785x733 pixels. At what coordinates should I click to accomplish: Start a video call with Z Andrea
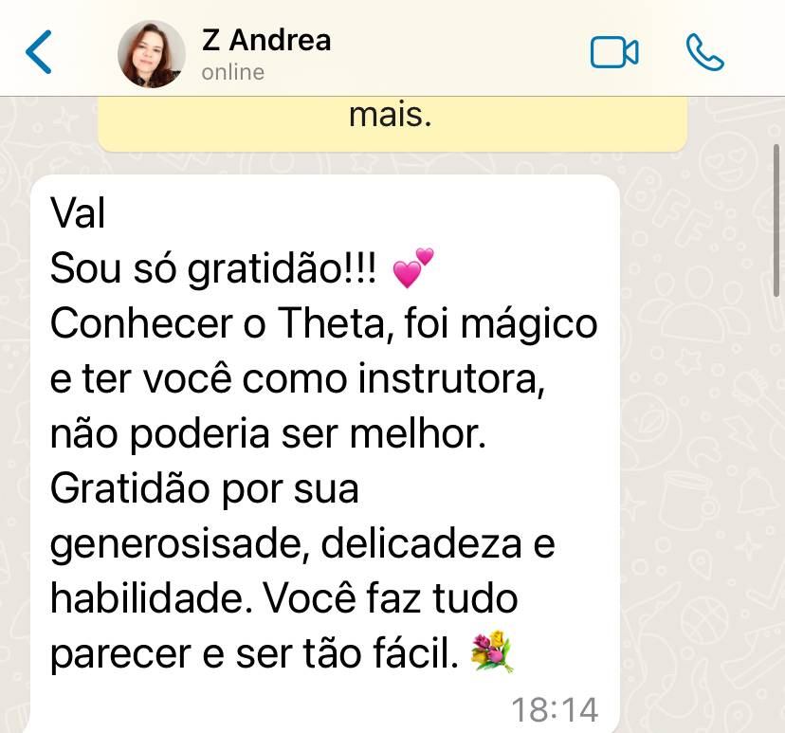[x=614, y=52]
